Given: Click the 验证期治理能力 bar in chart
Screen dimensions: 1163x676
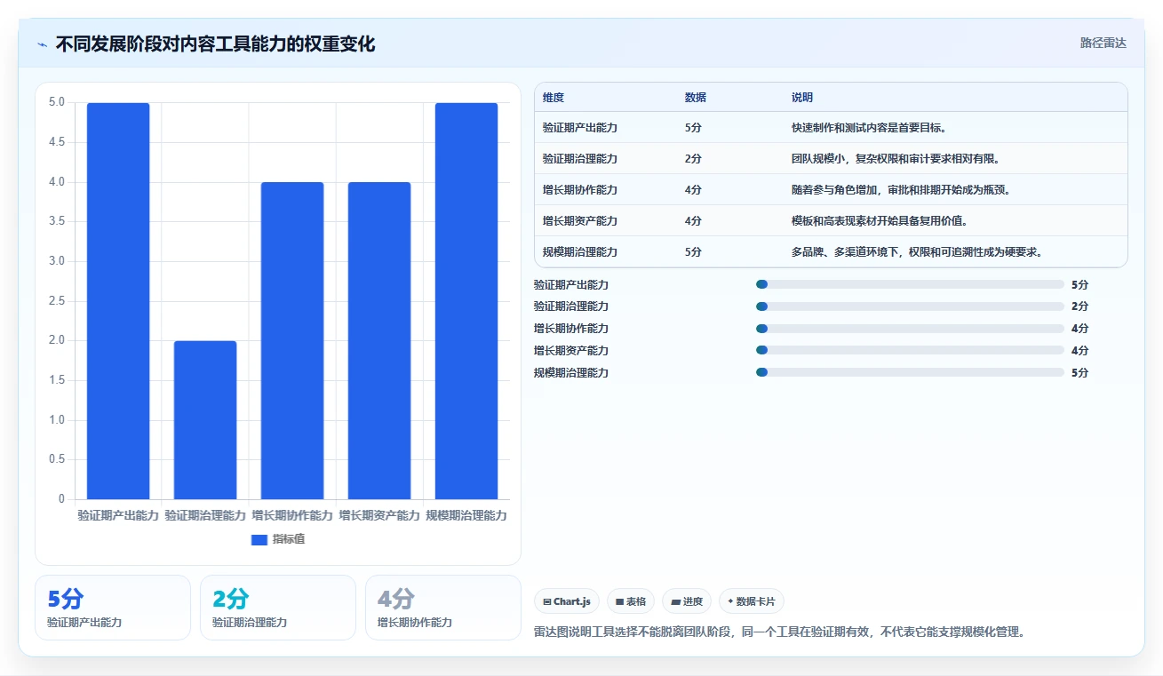Looking at the screenshot, I should [x=205, y=420].
